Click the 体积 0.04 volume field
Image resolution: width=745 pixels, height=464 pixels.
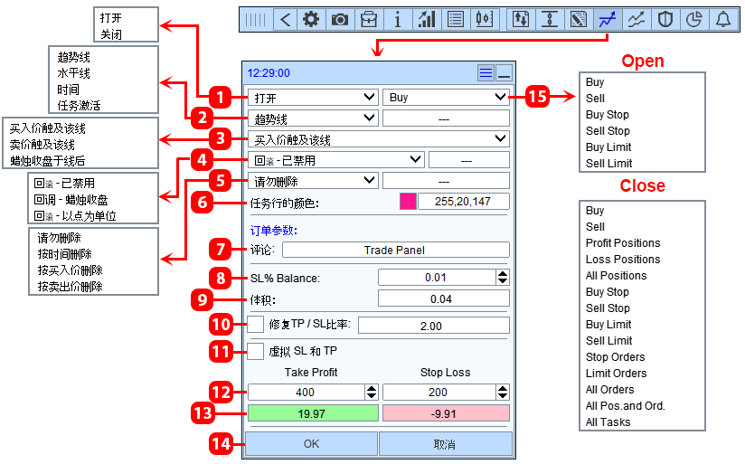444,298
